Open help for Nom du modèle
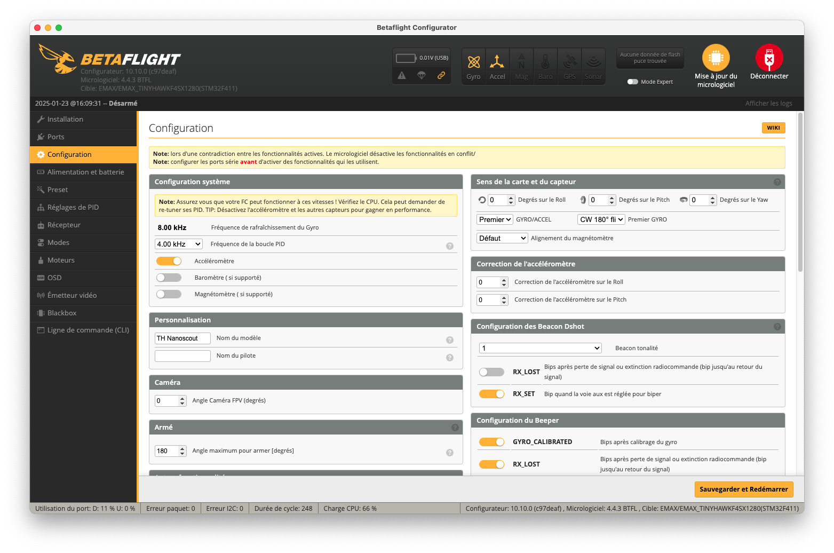 point(450,340)
